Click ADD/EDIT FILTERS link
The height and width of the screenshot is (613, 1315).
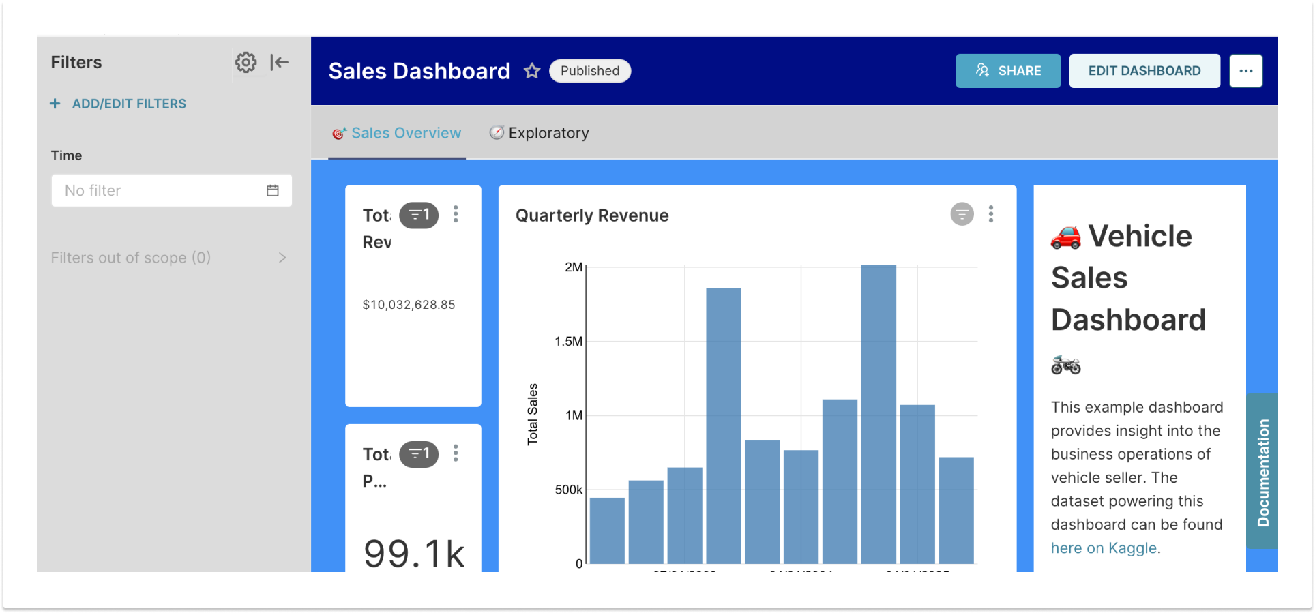(119, 104)
